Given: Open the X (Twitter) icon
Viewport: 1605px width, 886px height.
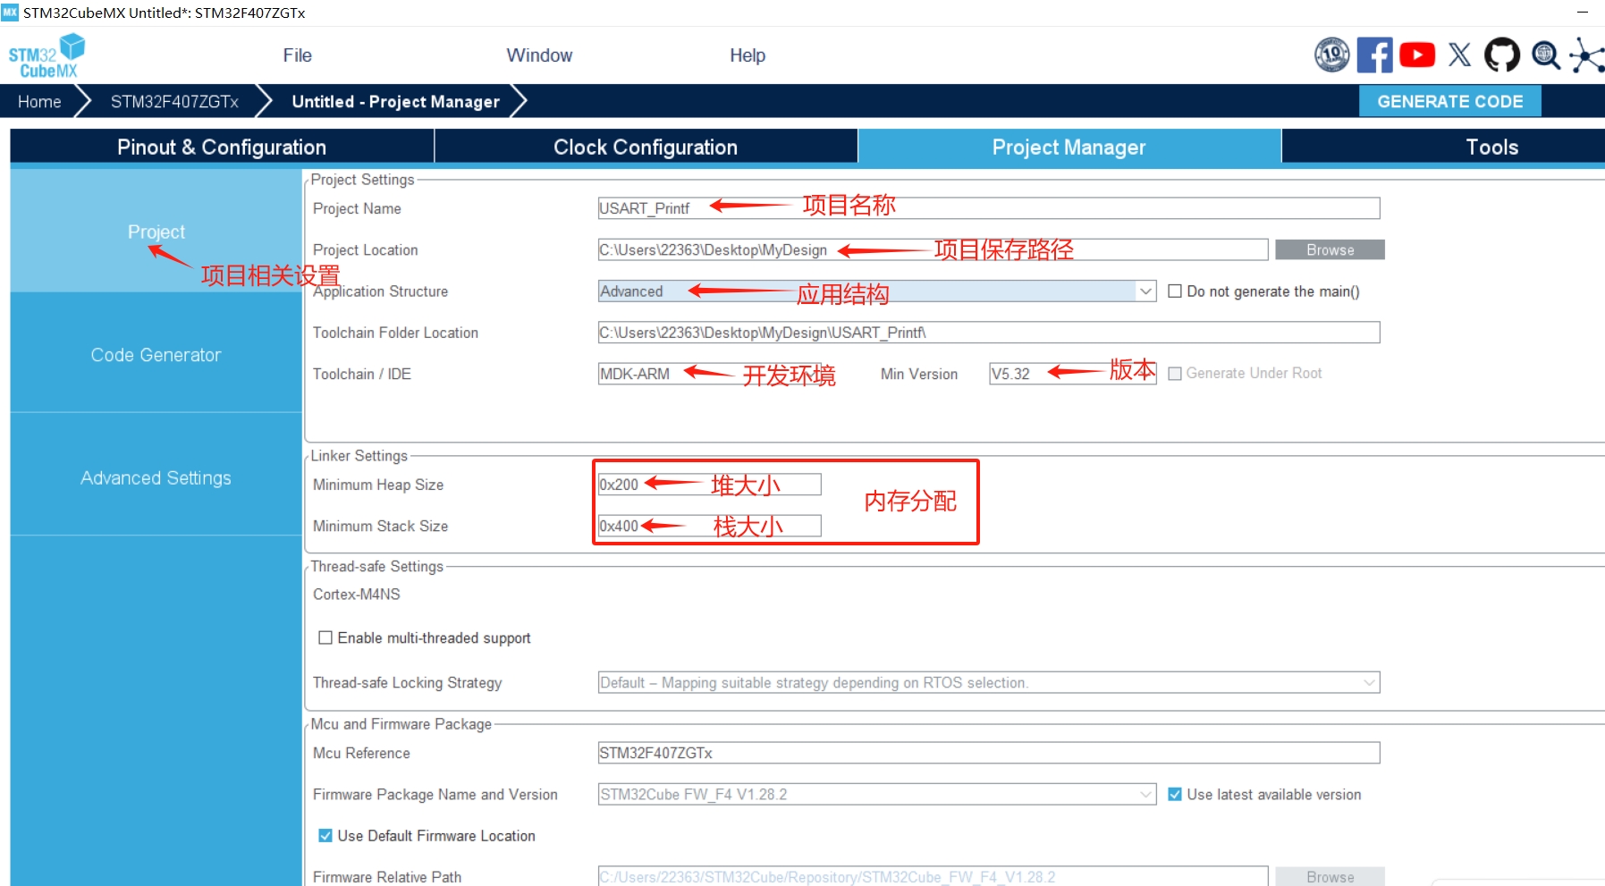Looking at the screenshot, I should tap(1458, 55).
